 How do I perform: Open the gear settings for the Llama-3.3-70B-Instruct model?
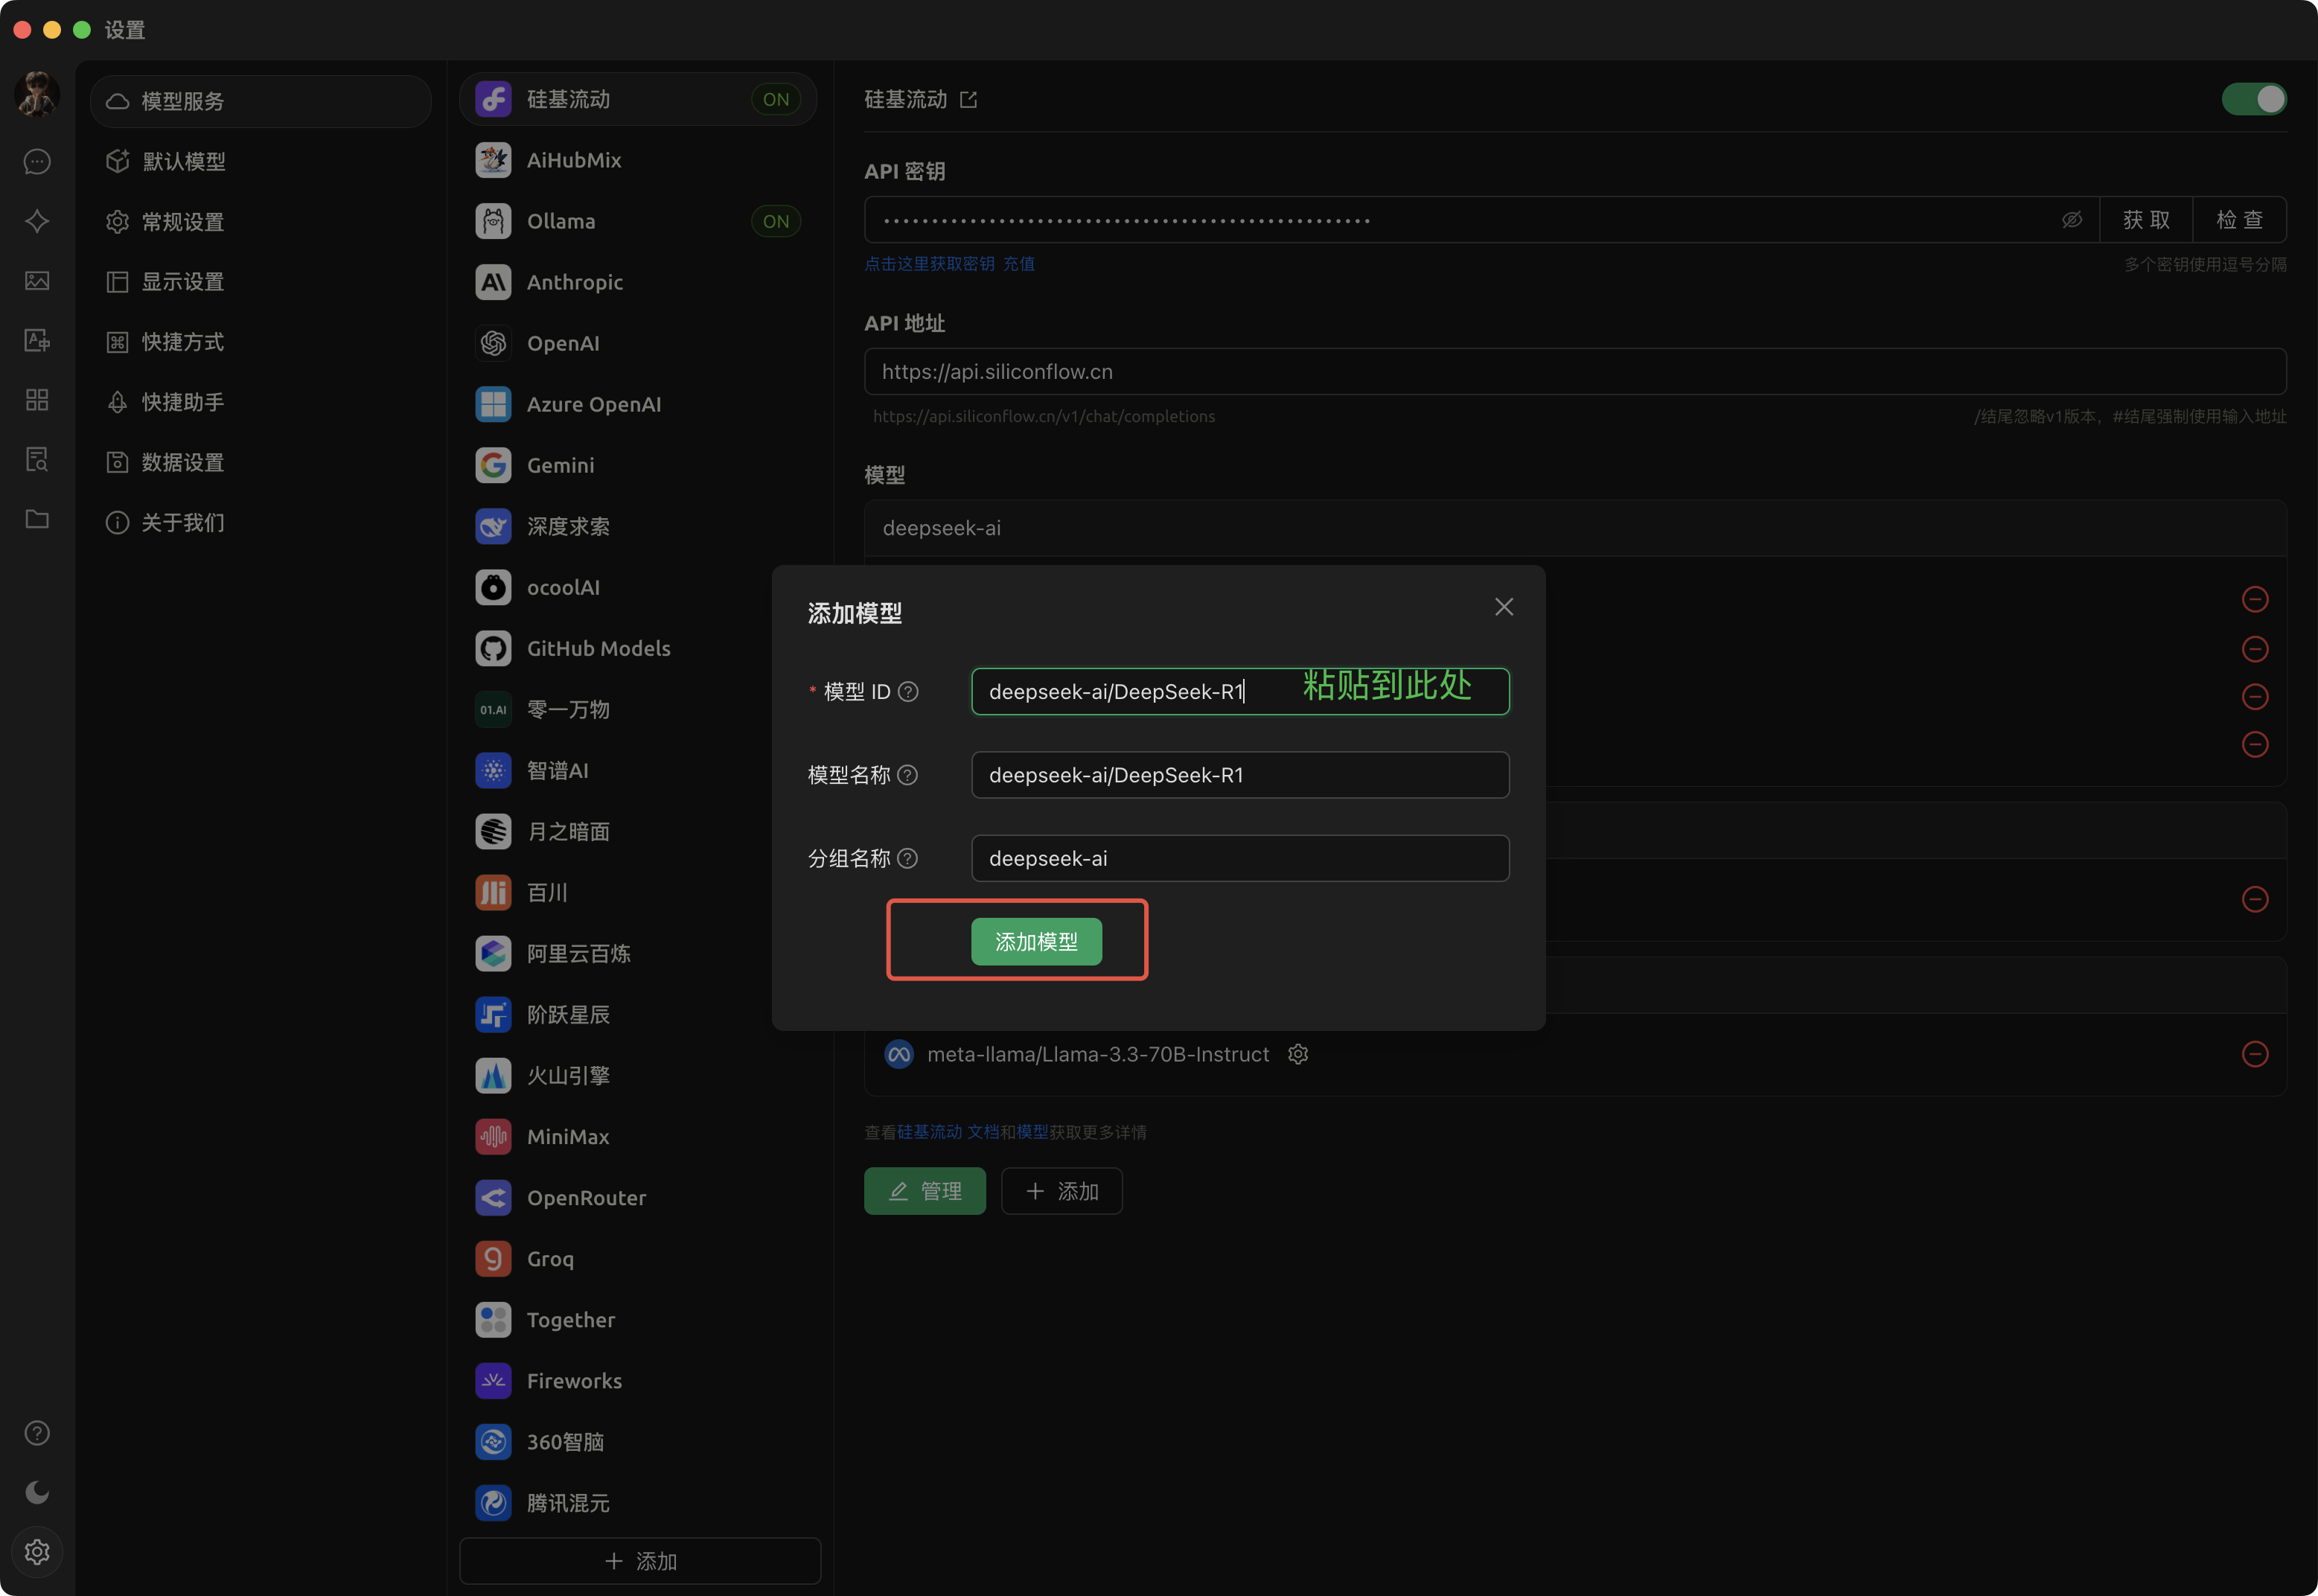[x=1298, y=1054]
